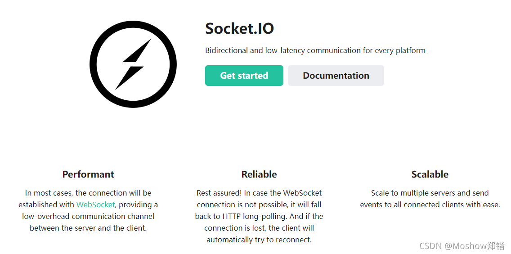Open the Documentation button
Viewport: 511px width, 254px height.
click(x=336, y=76)
